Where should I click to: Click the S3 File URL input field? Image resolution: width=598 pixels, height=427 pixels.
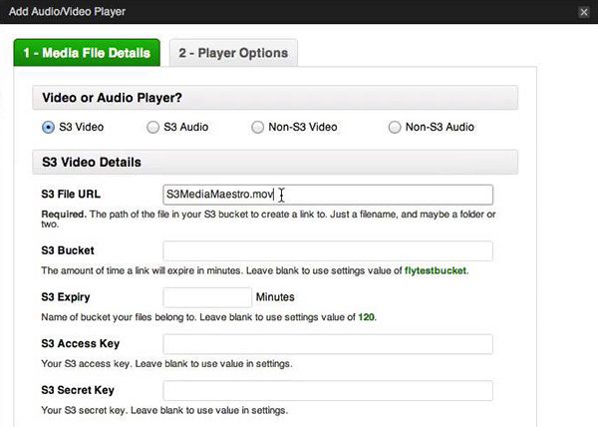click(x=328, y=195)
